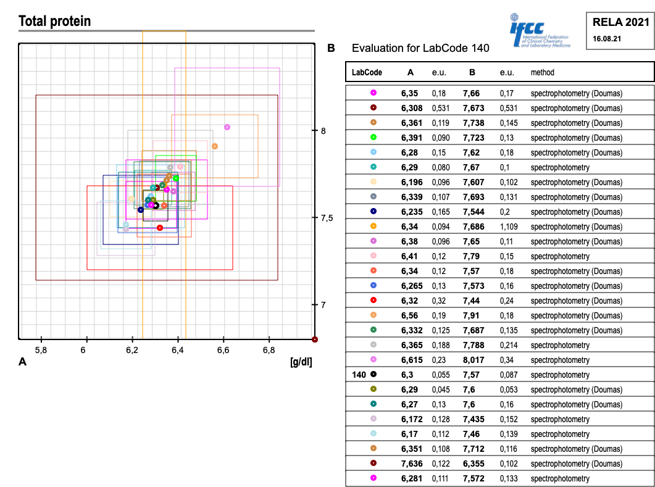Click the LabCode column header
655x487 pixels.
[x=367, y=72]
